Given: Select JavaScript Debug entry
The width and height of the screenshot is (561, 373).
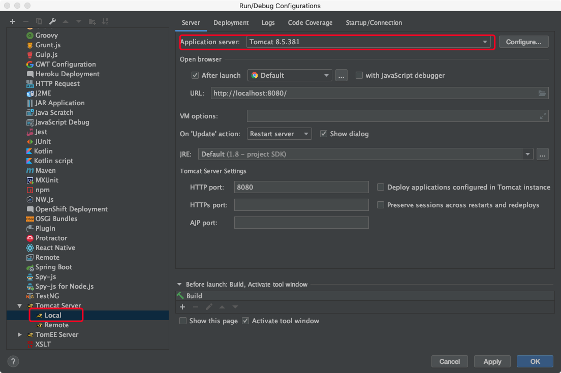Looking at the screenshot, I should (x=62, y=122).
